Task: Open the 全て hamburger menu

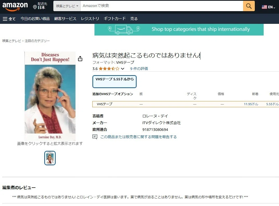Action: [x=9, y=19]
